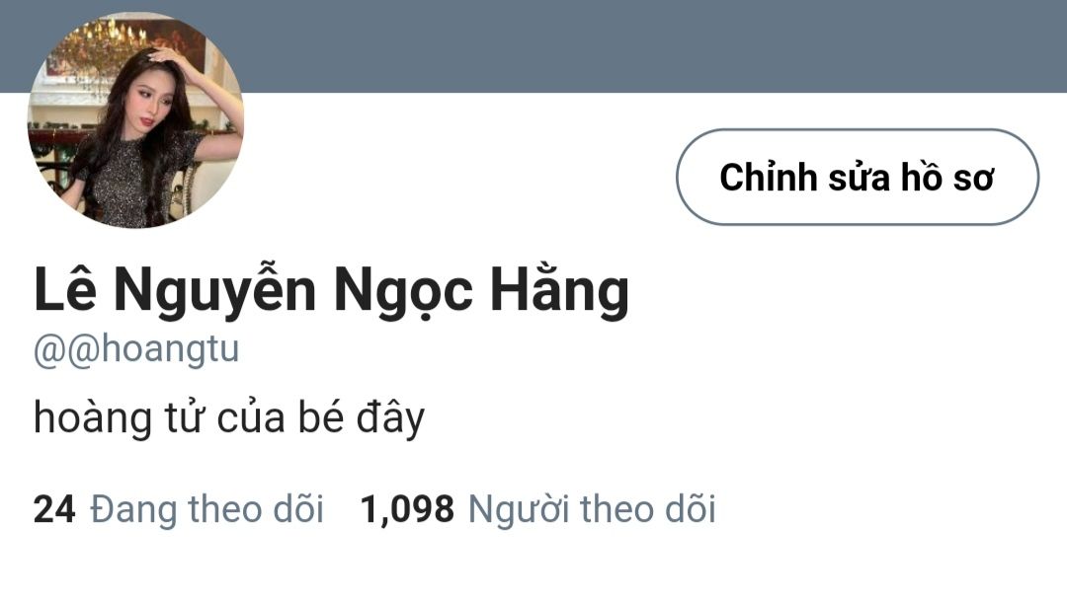The width and height of the screenshot is (1067, 599).
Task: Click the followers count number 1,098
Action: 407,509
